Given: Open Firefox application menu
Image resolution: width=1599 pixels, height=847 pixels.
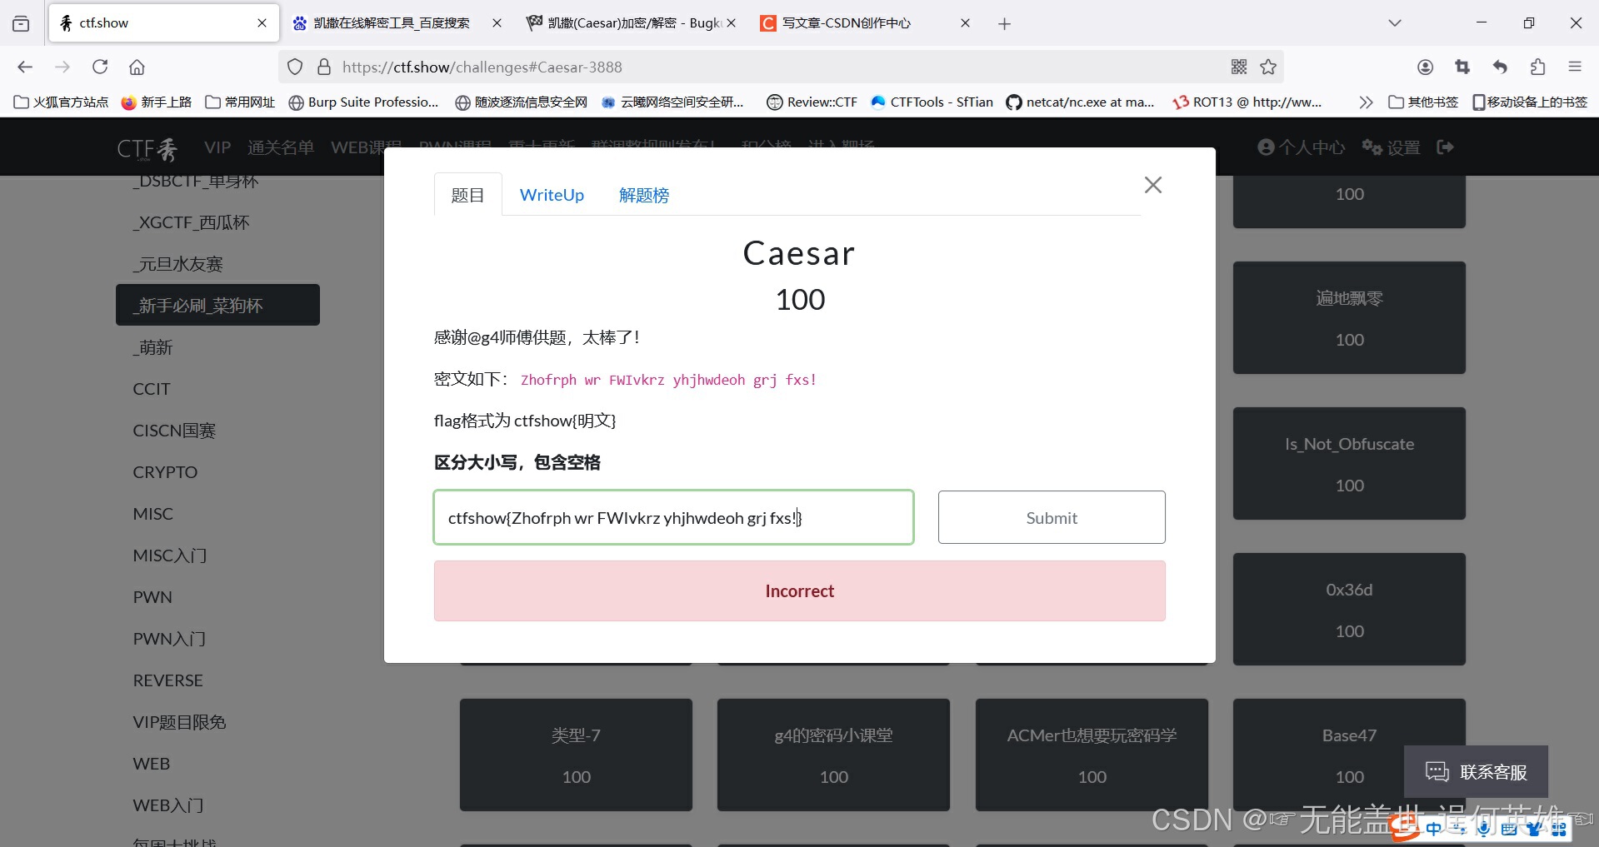Looking at the screenshot, I should (1575, 67).
